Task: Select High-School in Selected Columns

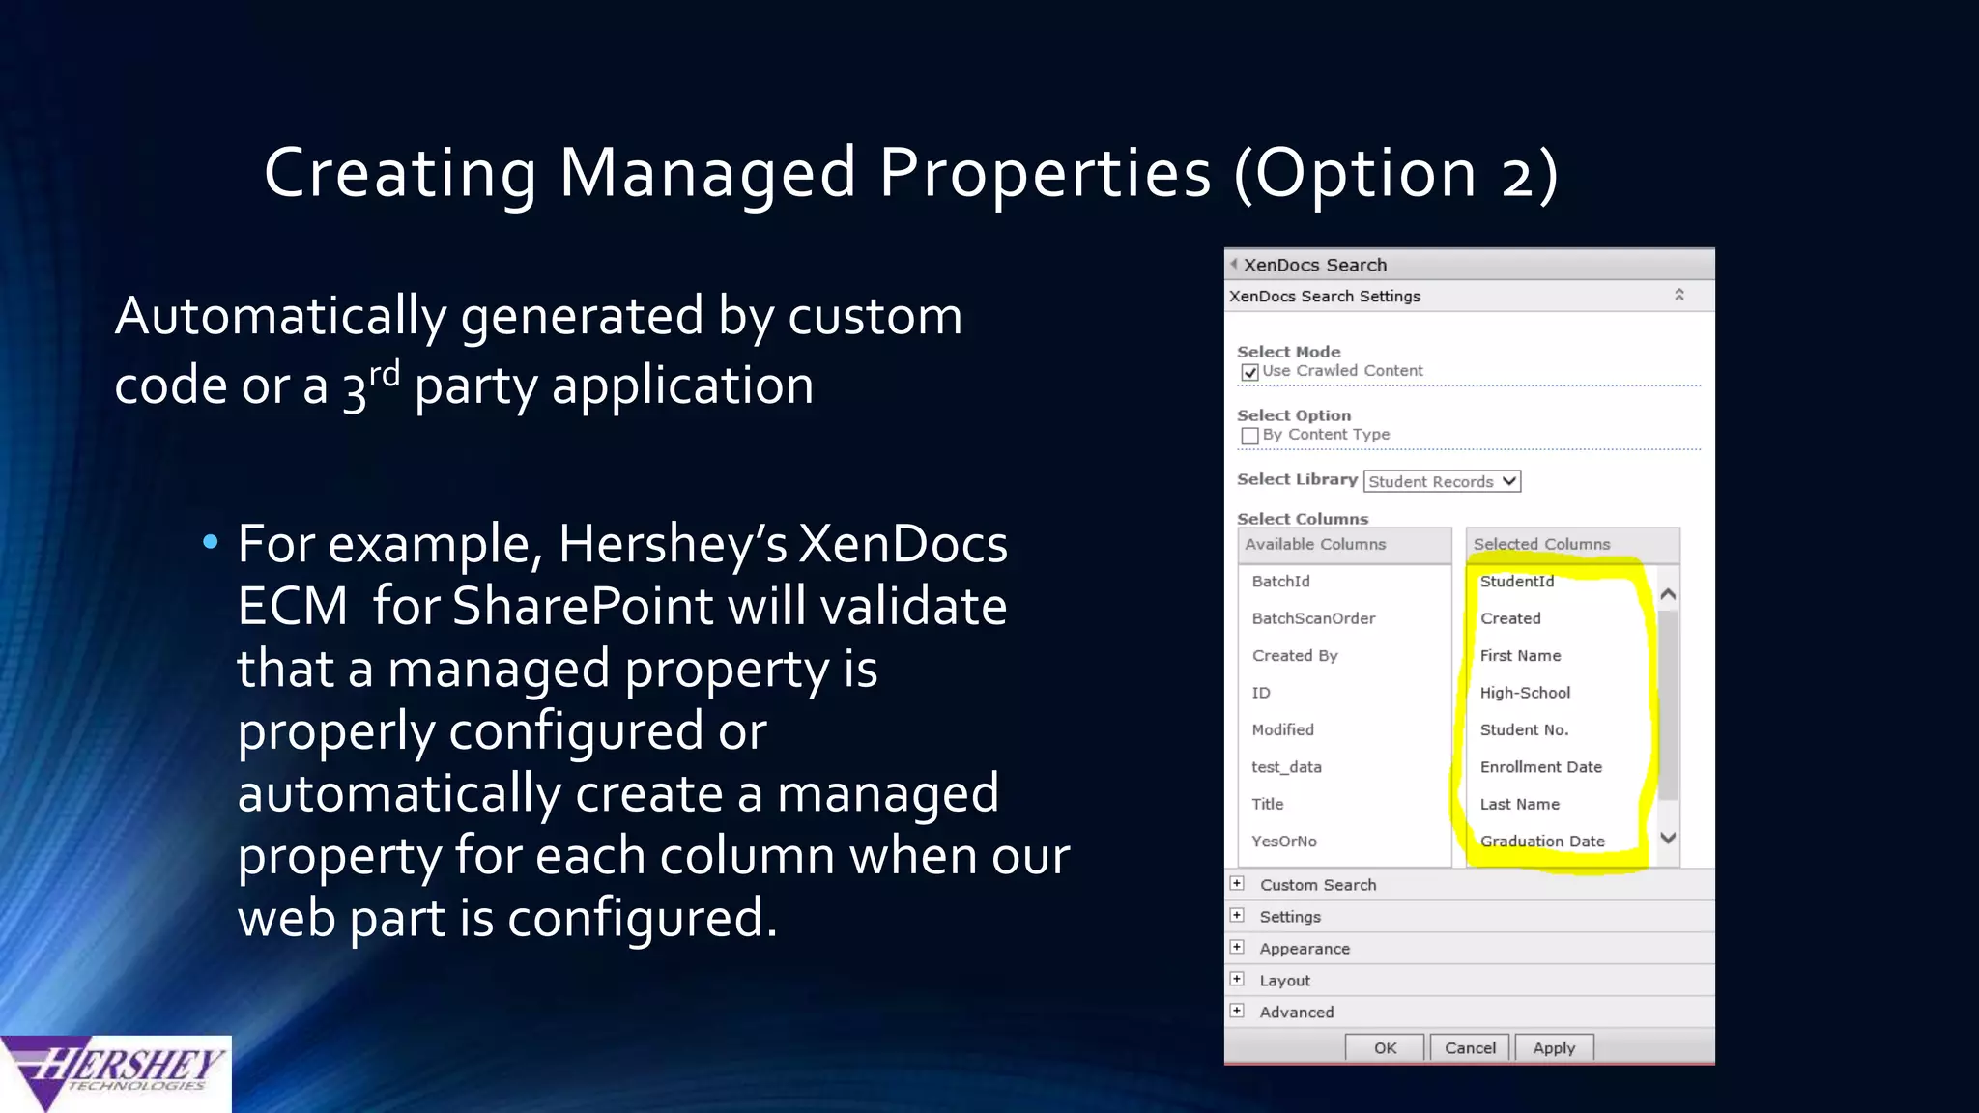Action: click(1525, 693)
